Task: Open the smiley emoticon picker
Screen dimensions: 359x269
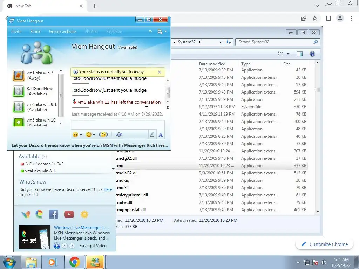Action: tap(75, 134)
